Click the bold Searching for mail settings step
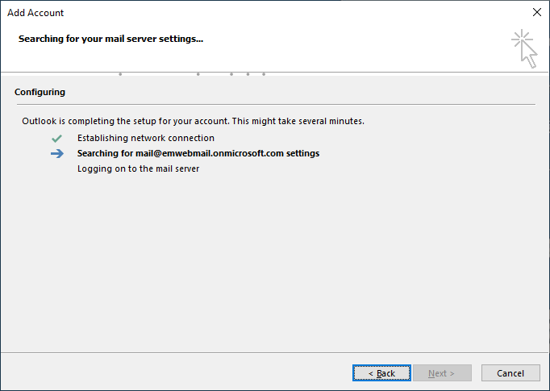The image size is (550, 391). [198, 153]
